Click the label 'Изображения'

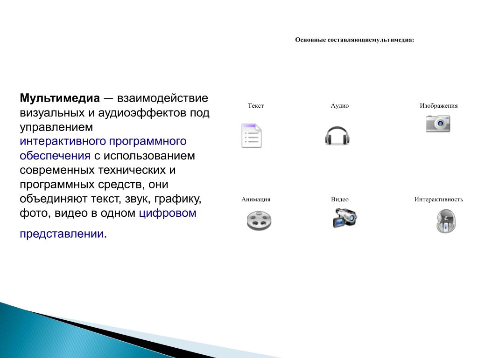[439, 106]
